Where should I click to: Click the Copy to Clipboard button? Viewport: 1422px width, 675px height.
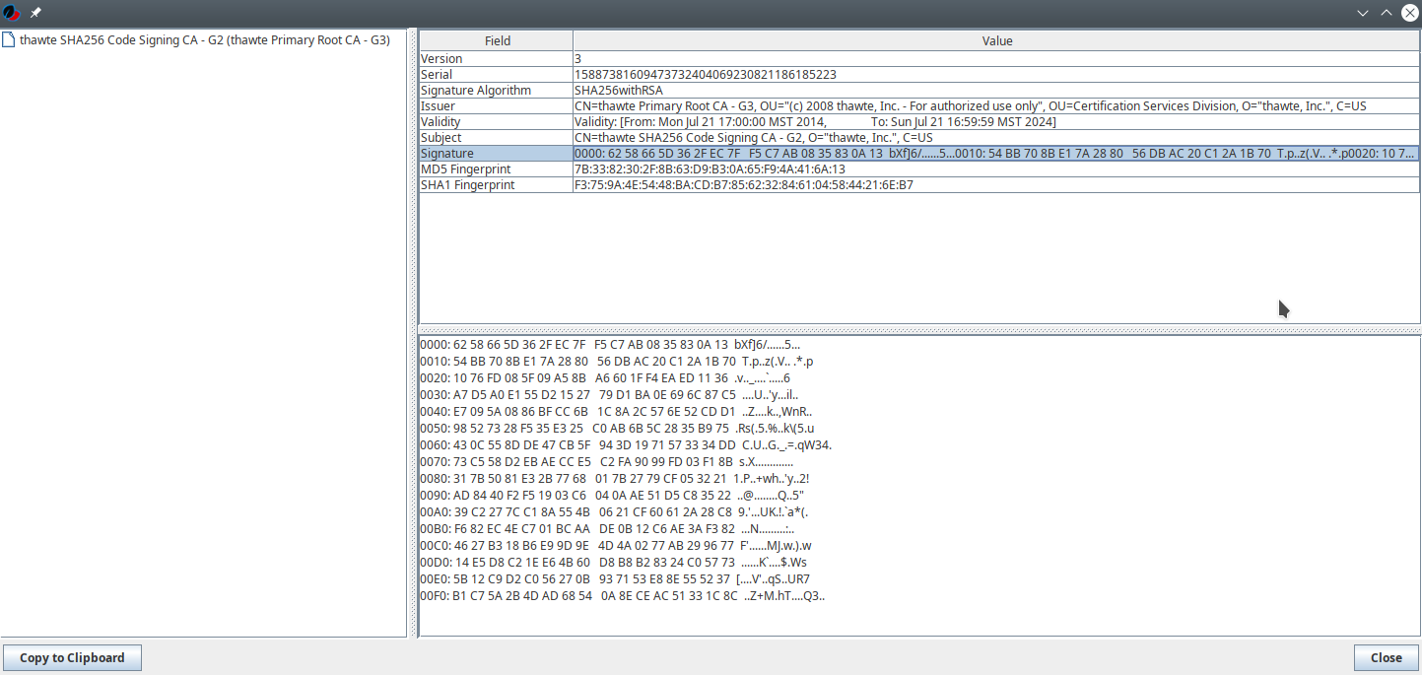coord(72,658)
